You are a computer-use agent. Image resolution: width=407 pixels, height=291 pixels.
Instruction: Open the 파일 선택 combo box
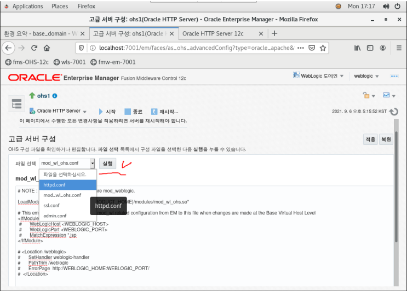pos(67,163)
